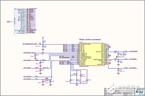Click capacitor C117 near bus voltage
This screenshot has width=145, height=96.
118,54
